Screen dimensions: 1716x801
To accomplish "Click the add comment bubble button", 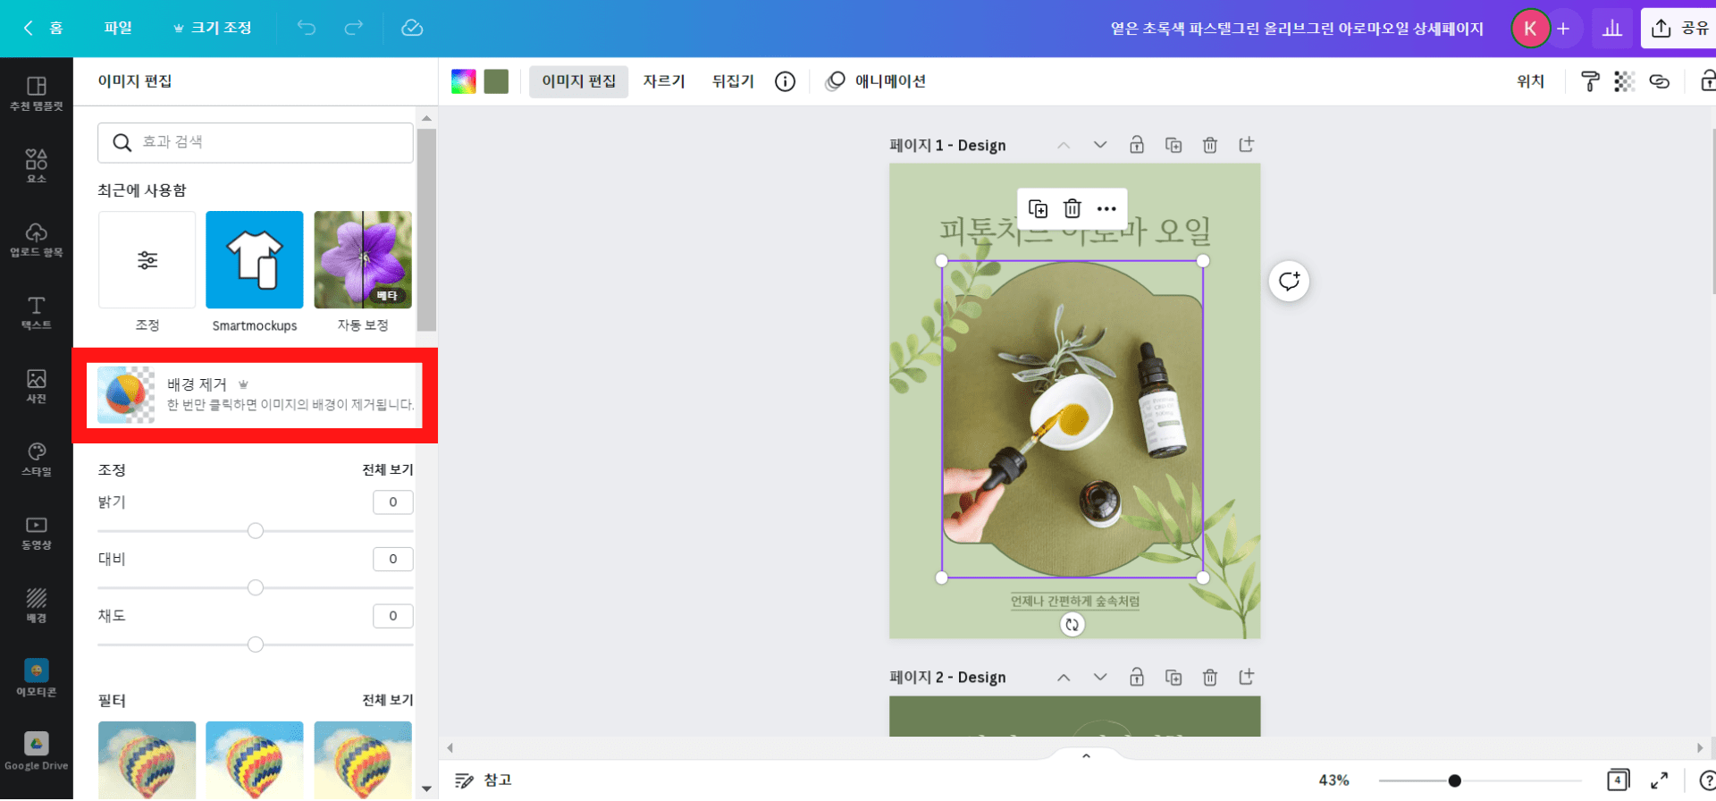I will coord(1289,282).
